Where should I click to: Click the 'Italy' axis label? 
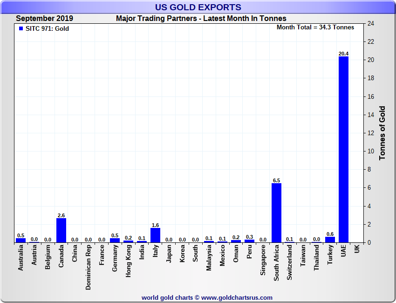coord(155,251)
